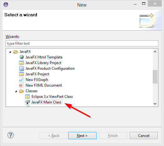Screen dimensions: 164x146
Task: Select JavaFX Project wizard
Action: (x=37, y=74)
